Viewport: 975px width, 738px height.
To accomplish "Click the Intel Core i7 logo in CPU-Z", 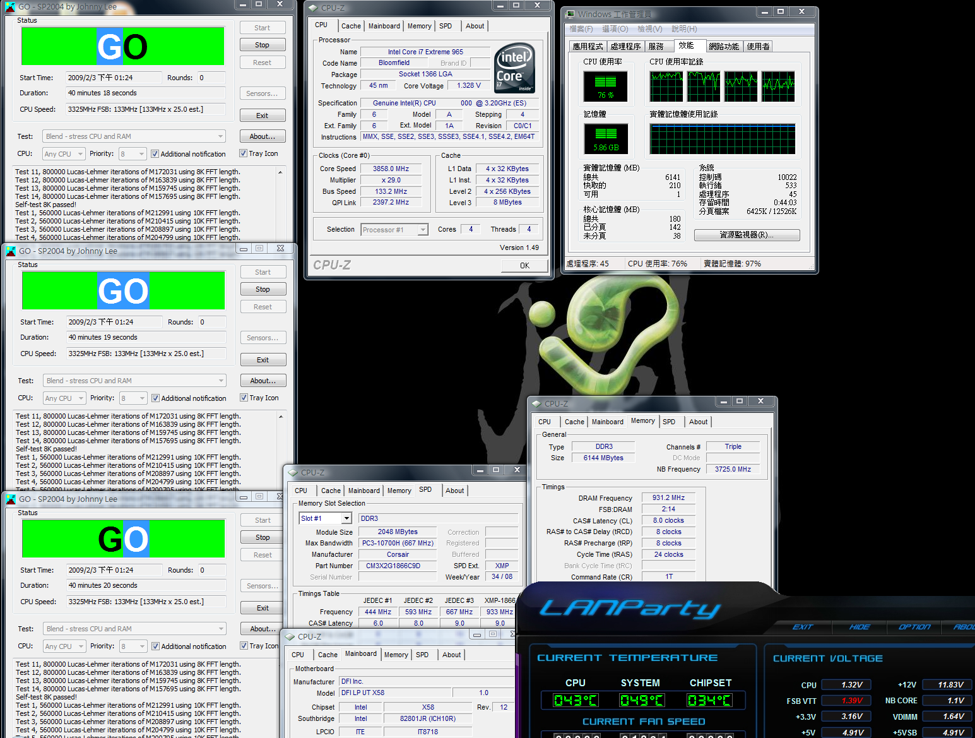I will pos(514,68).
